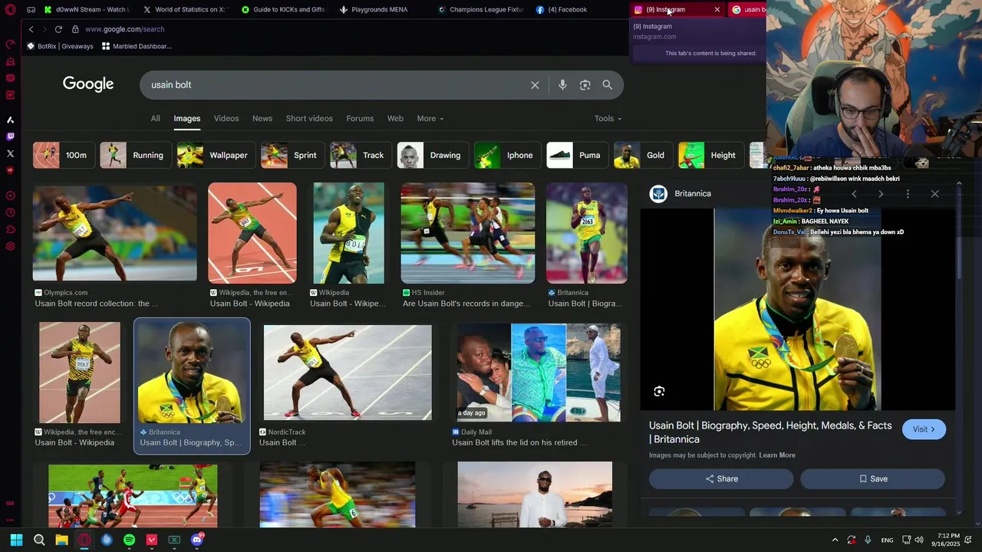Show previous image in Britannica preview panel
Image resolution: width=982 pixels, height=552 pixels.
click(854, 194)
